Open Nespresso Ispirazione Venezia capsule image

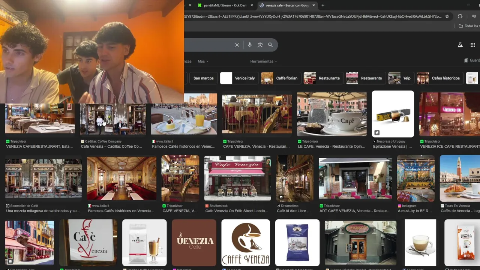click(393, 114)
